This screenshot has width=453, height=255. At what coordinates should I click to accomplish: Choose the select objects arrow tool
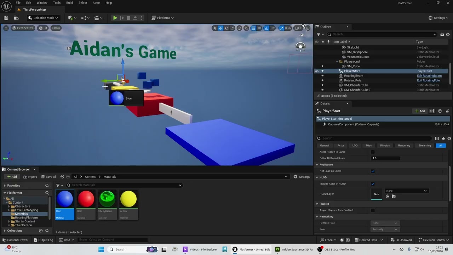(214, 28)
